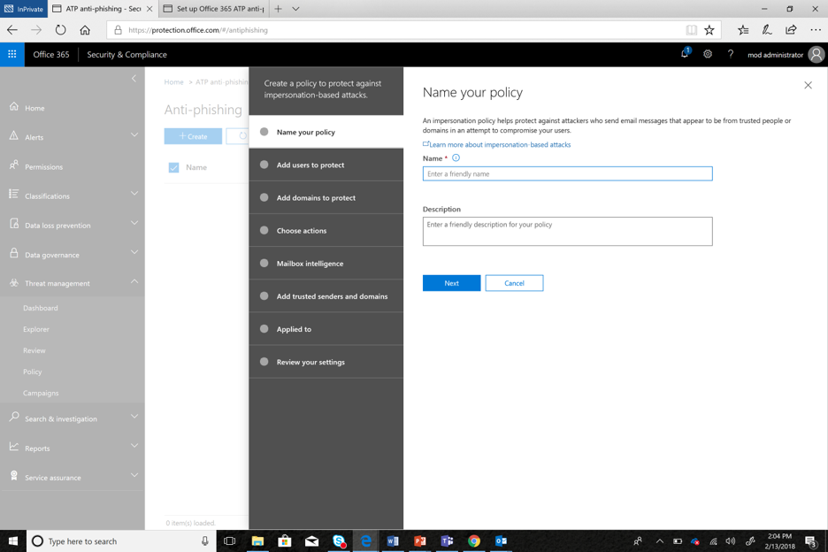828x552 pixels.
Task: Open the browser more options ellipsis
Action: (816, 30)
